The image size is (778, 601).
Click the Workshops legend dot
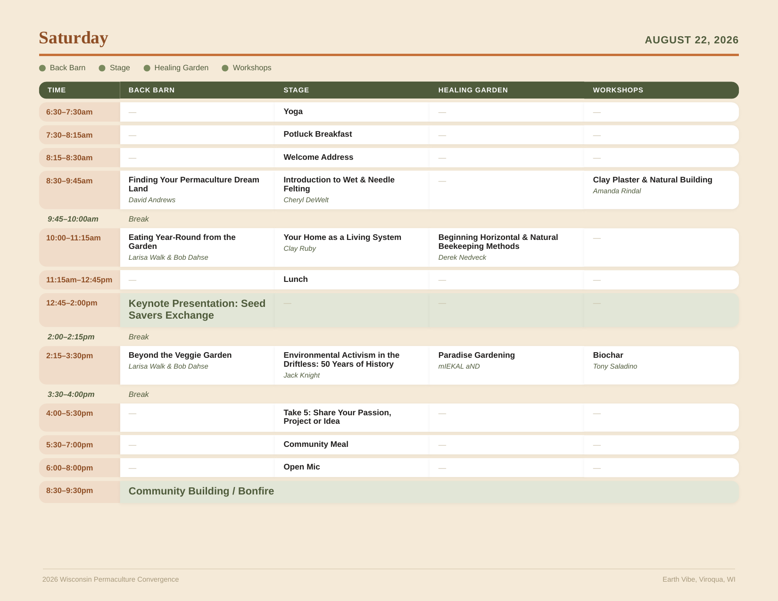[x=225, y=68]
